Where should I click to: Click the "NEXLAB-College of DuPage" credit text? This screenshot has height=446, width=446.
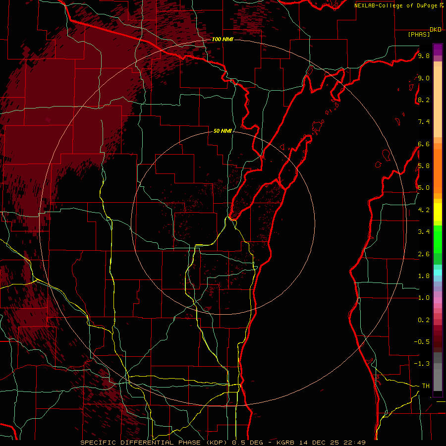click(x=395, y=5)
